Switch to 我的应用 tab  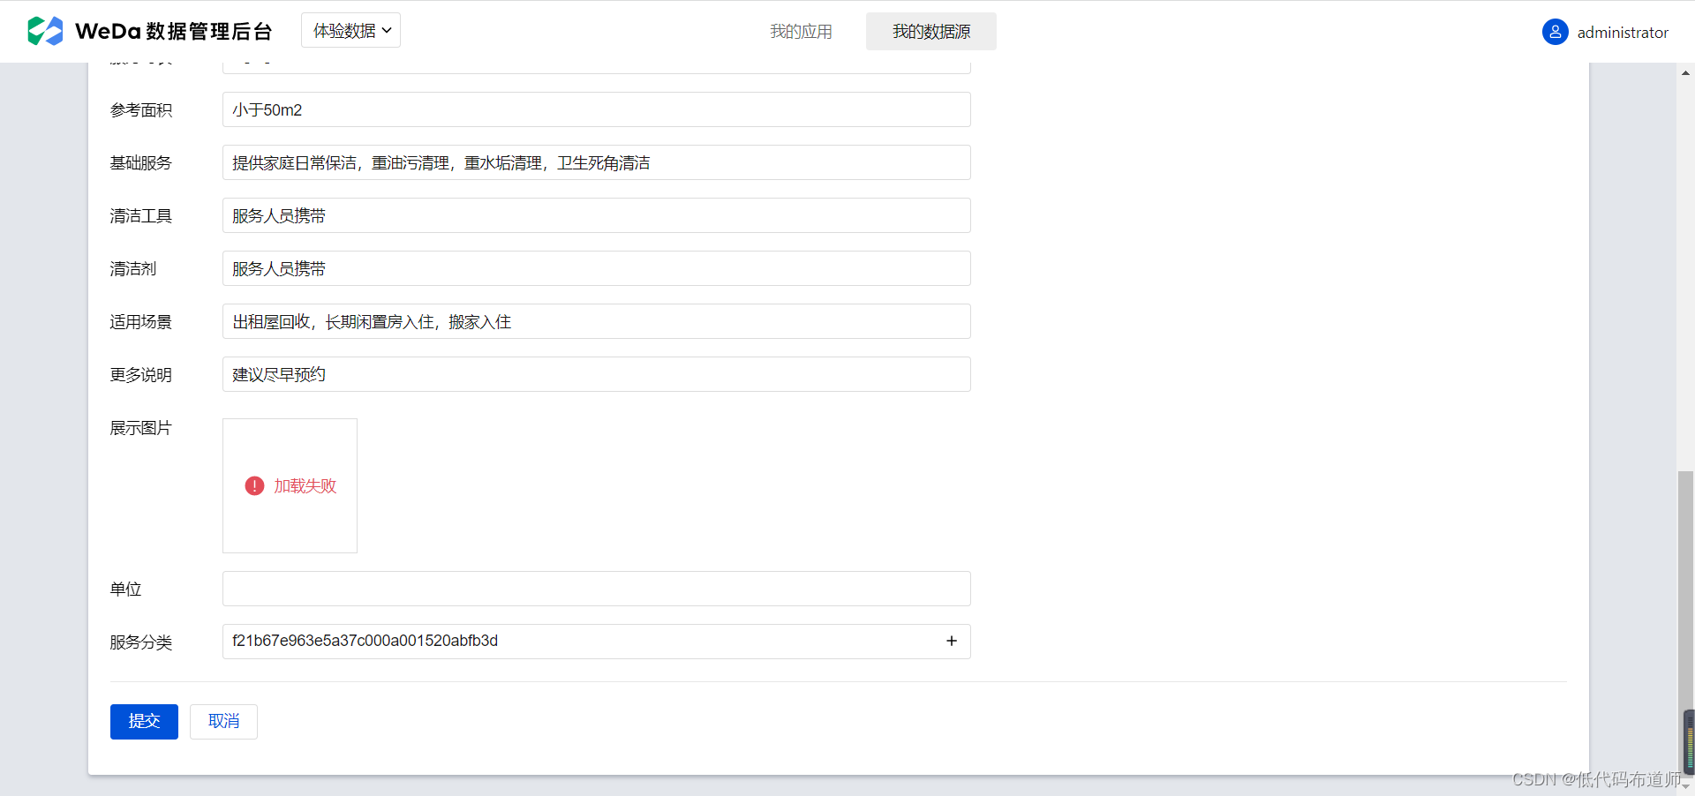click(x=801, y=32)
